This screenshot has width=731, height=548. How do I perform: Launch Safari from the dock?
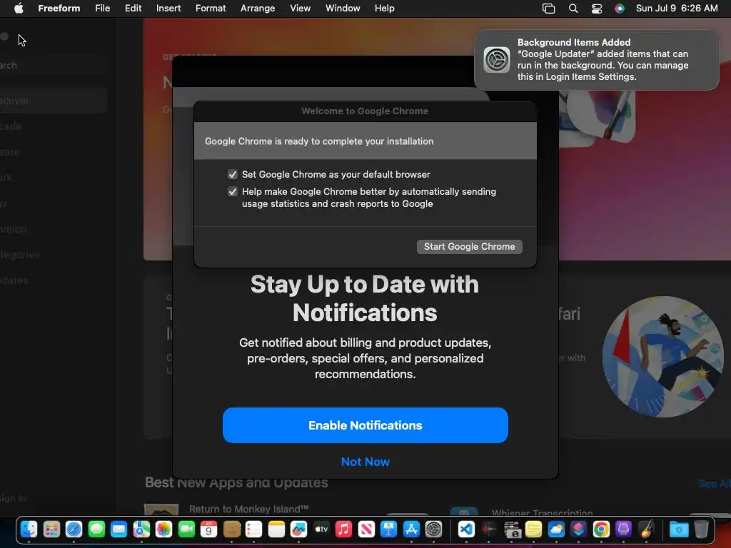click(x=74, y=529)
